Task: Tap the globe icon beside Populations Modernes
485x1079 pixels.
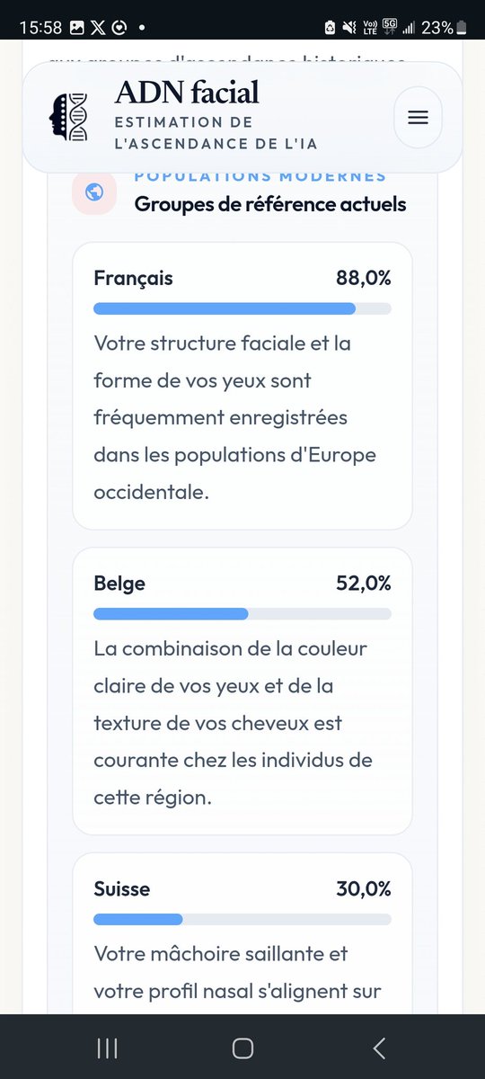Action: (94, 192)
